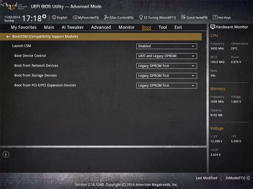This screenshot has height=189, width=253.
Task: Click the globe language icon
Action: [54, 17]
